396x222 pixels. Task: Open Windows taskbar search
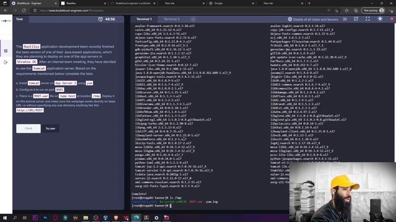[x=15, y=218]
